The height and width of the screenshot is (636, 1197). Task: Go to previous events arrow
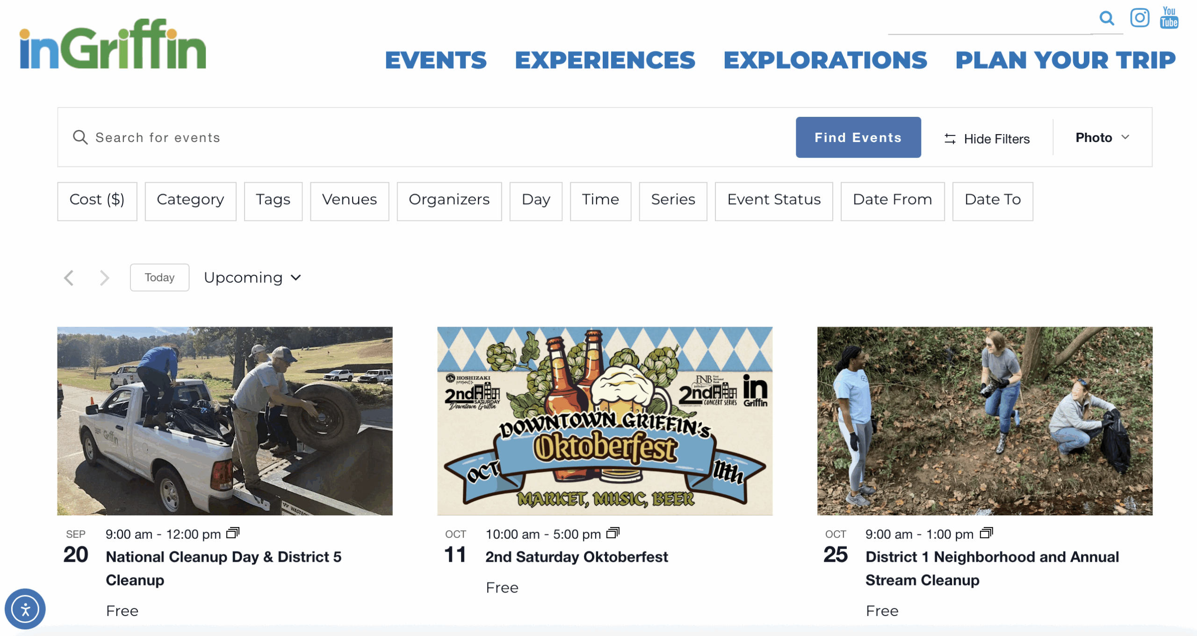click(x=69, y=278)
